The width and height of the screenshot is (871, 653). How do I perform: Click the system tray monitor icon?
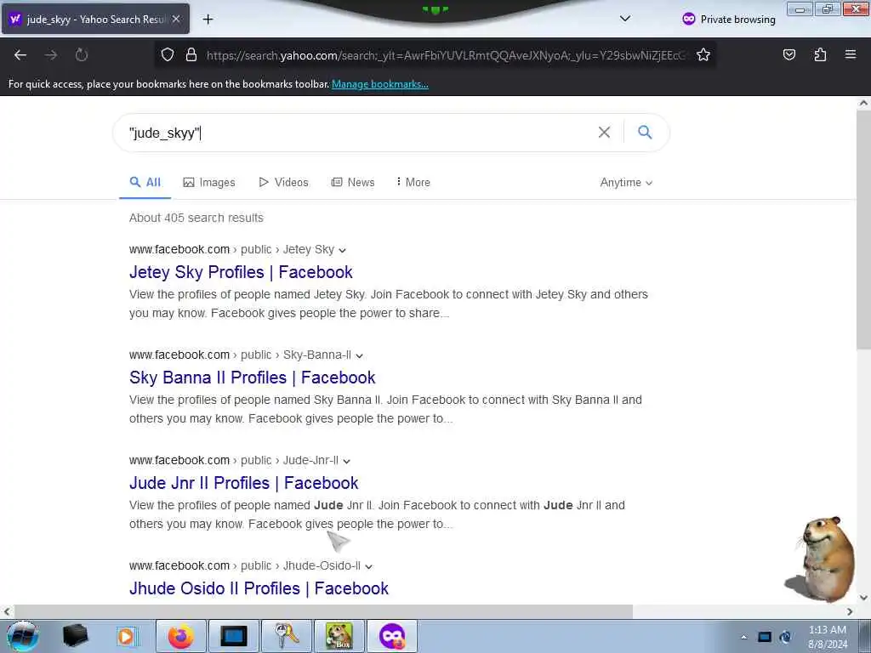point(765,637)
